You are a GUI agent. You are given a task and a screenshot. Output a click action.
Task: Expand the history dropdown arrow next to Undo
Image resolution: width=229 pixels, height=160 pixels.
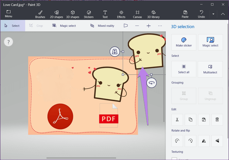[213, 14]
